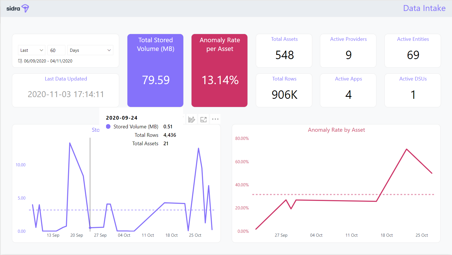Open Personalize this visual icon
The width and height of the screenshot is (452, 255).
point(192,120)
